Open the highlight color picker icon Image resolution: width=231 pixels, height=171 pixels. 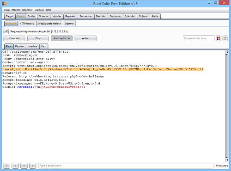219,38
